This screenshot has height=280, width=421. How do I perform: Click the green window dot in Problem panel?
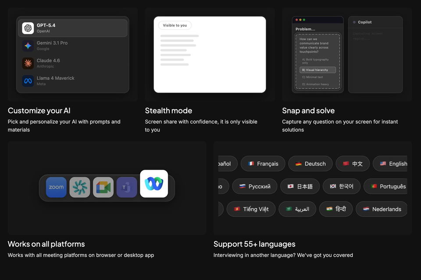[304, 20]
